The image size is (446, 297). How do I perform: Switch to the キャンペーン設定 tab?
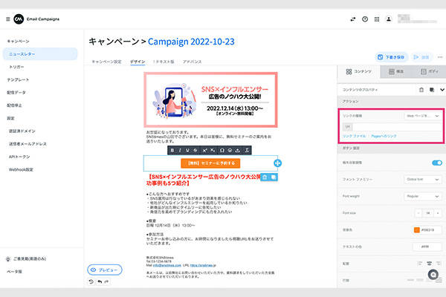(106, 62)
